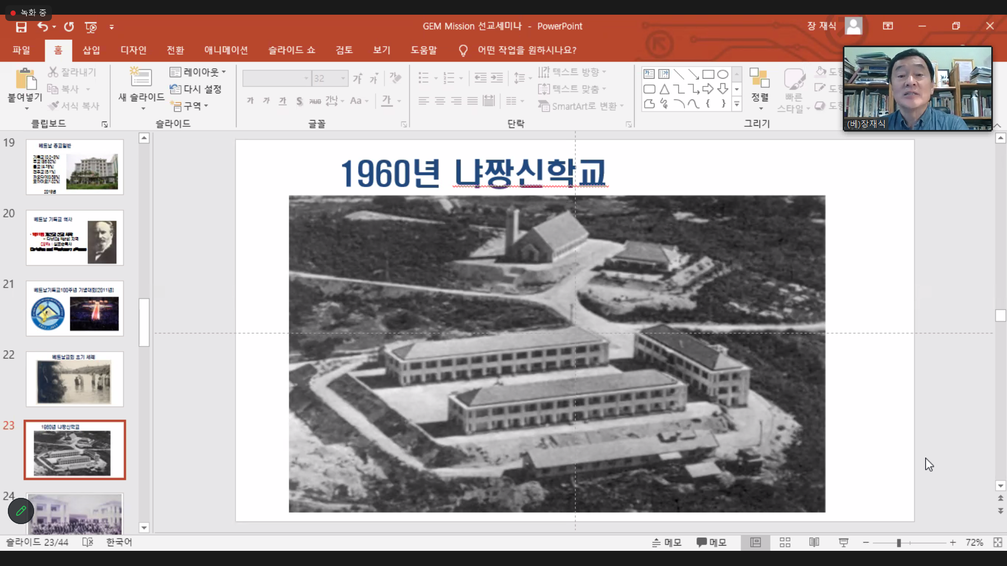1007x566 pixels.
Task: Switch to Slide Sorter view icon
Action: (x=785, y=542)
